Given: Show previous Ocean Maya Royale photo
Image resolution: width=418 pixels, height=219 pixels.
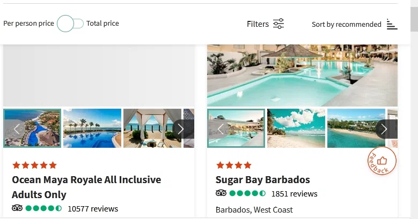Looking at the screenshot, I should [17, 129].
